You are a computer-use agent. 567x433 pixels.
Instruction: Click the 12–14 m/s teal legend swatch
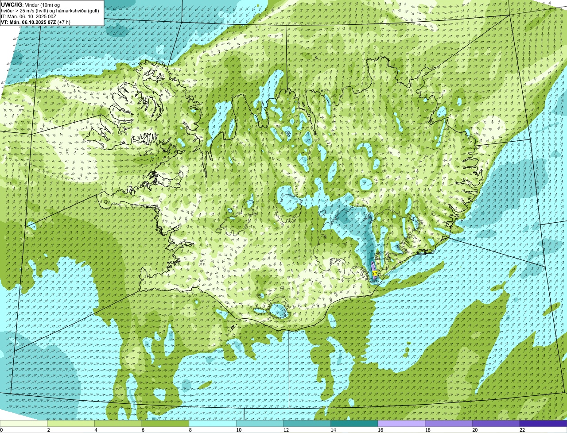point(307,424)
